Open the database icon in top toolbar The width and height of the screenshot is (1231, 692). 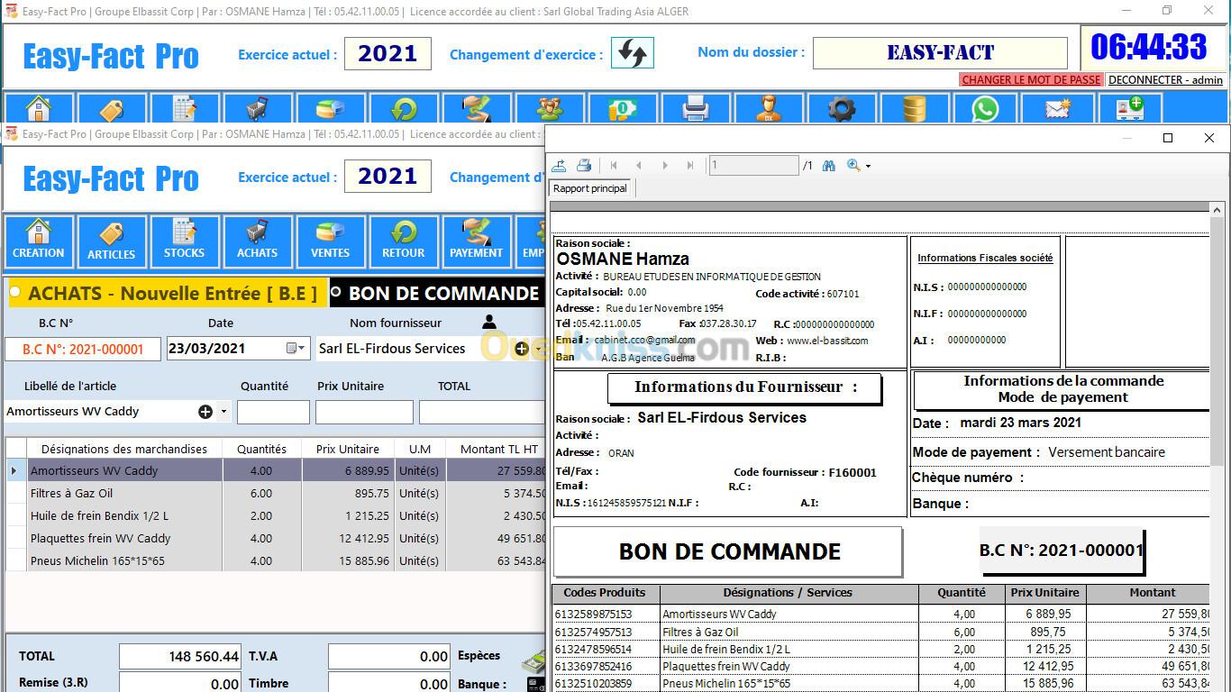914,109
